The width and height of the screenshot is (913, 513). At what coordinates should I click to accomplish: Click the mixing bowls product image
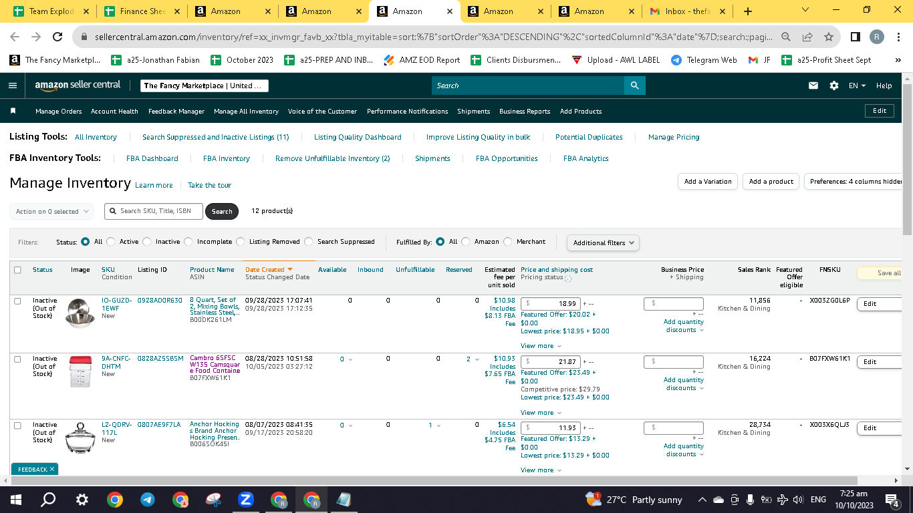80,313
